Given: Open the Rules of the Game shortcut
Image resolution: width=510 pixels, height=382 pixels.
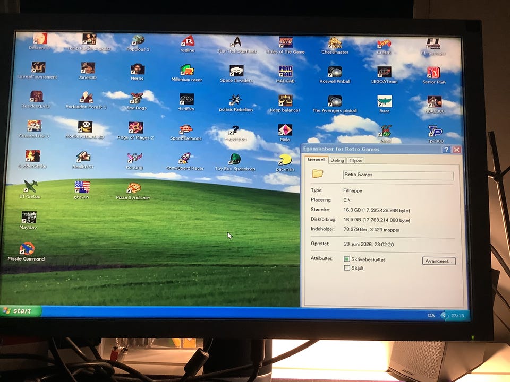Looking at the screenshot, I should (286, 42).
